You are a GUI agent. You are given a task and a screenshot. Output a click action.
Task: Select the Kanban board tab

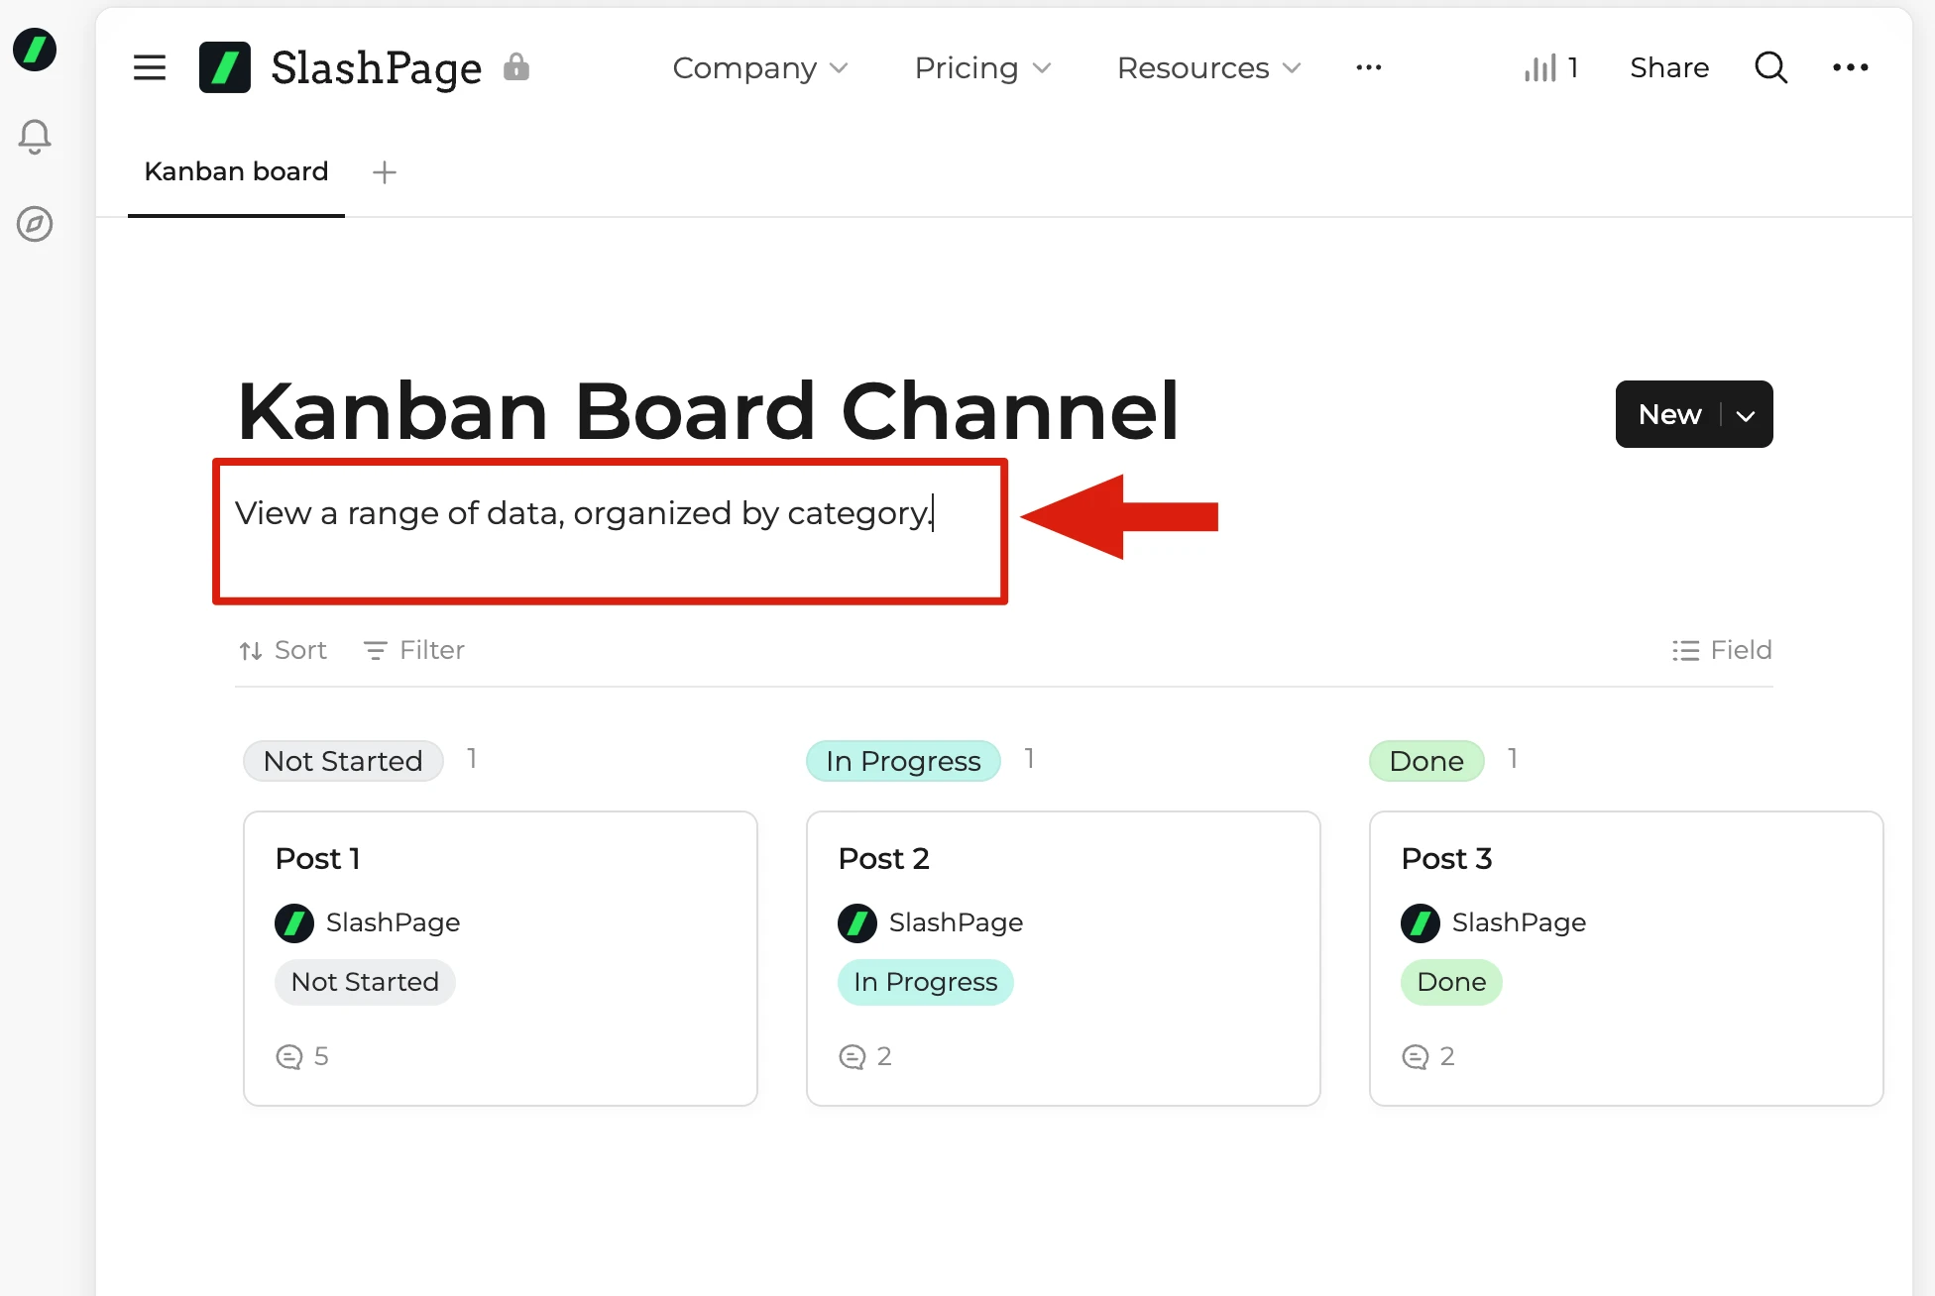click(x=236, y=171)
